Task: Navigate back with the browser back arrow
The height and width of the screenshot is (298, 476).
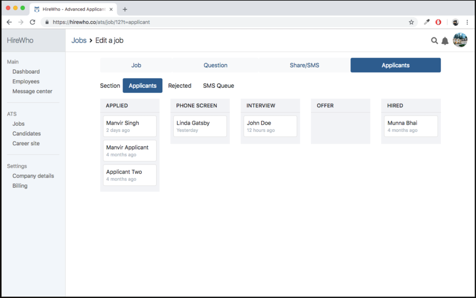Action: point(9,22)
